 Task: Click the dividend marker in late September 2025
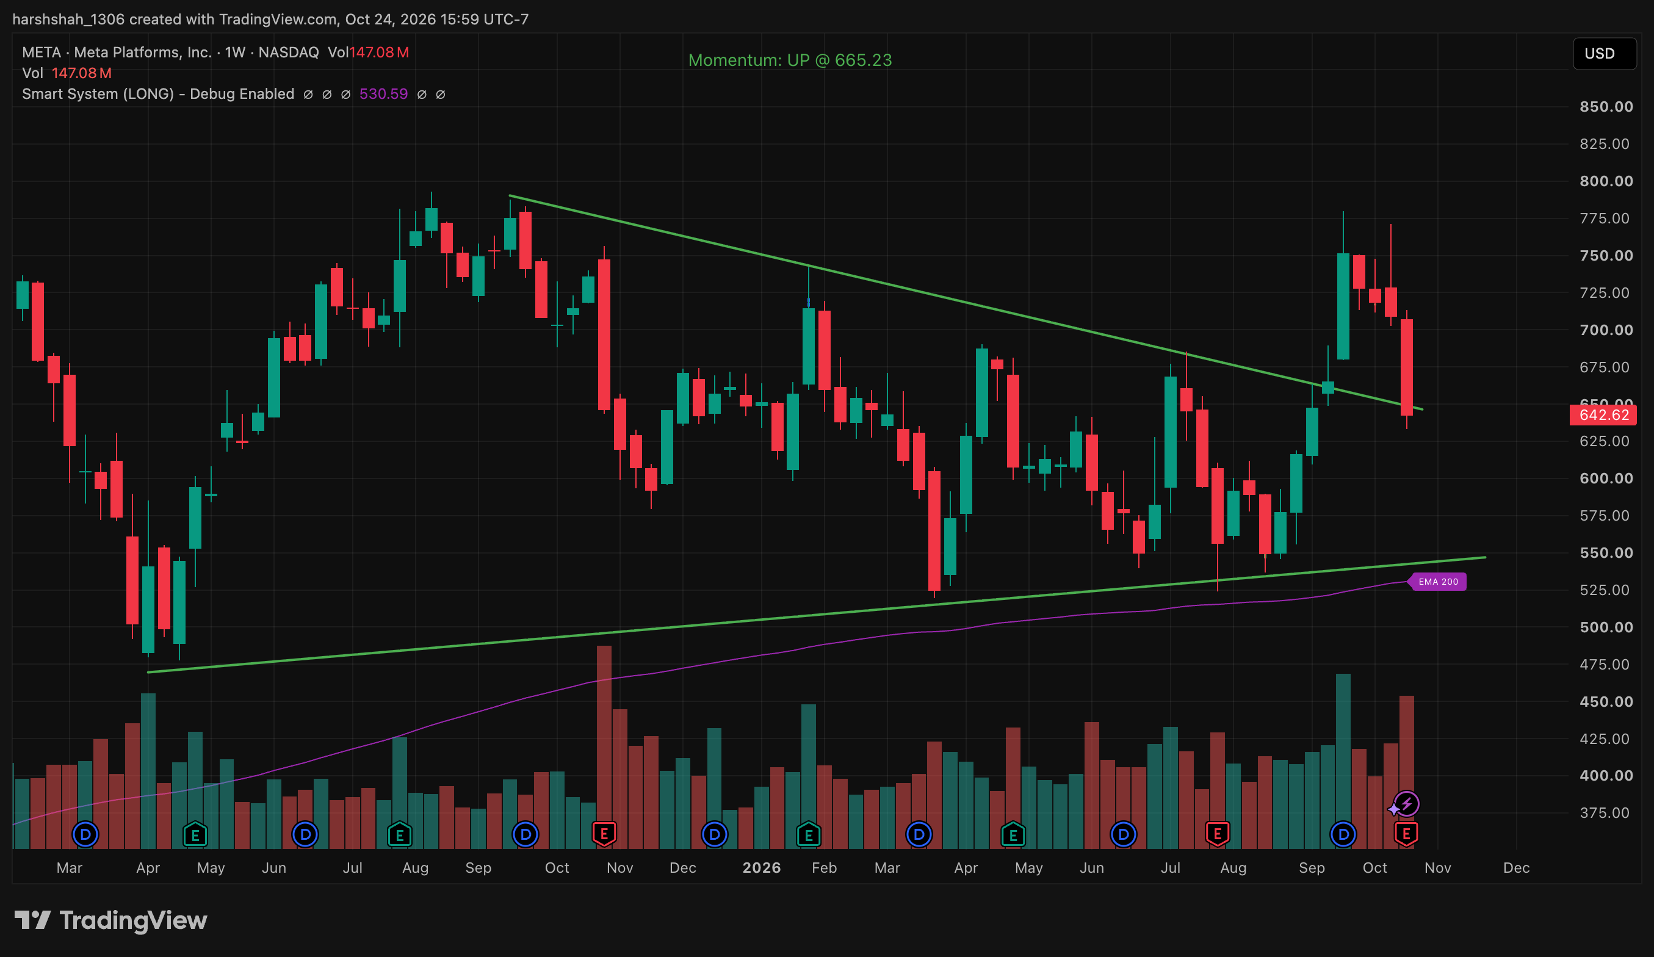click(x=525, y=835)
